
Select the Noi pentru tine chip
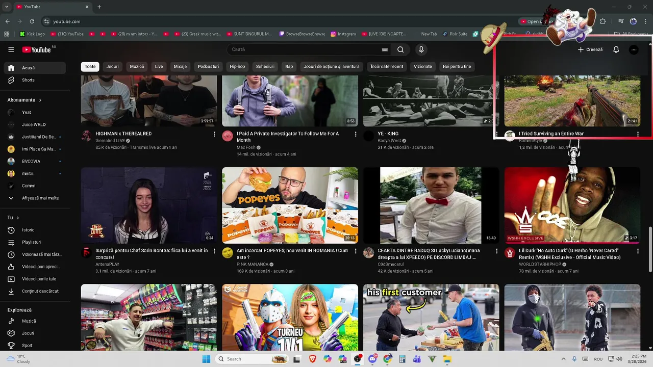(457, 66)
